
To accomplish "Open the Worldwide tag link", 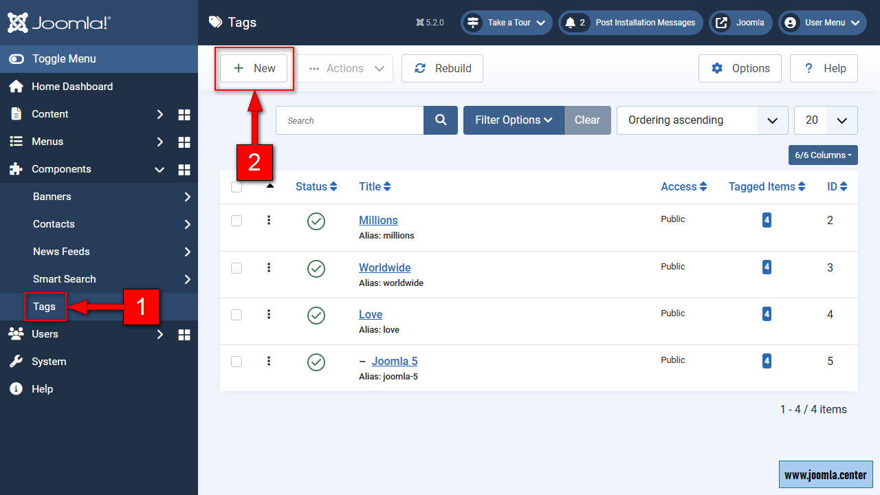I will point(384,267).
